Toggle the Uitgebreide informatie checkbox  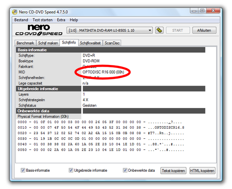click(71, 170)
